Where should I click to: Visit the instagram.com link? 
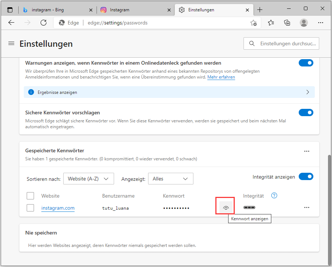pos(58,207)
